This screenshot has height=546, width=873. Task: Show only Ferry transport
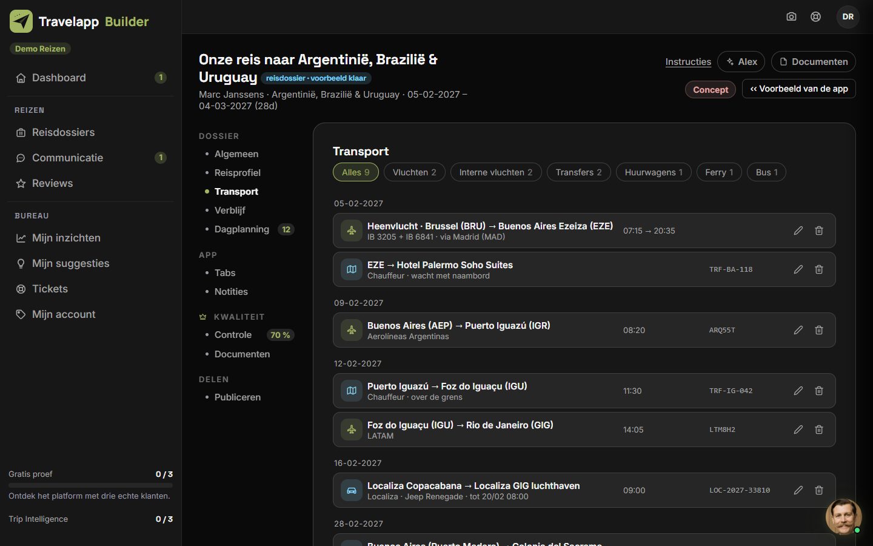(x=719, y=172)
